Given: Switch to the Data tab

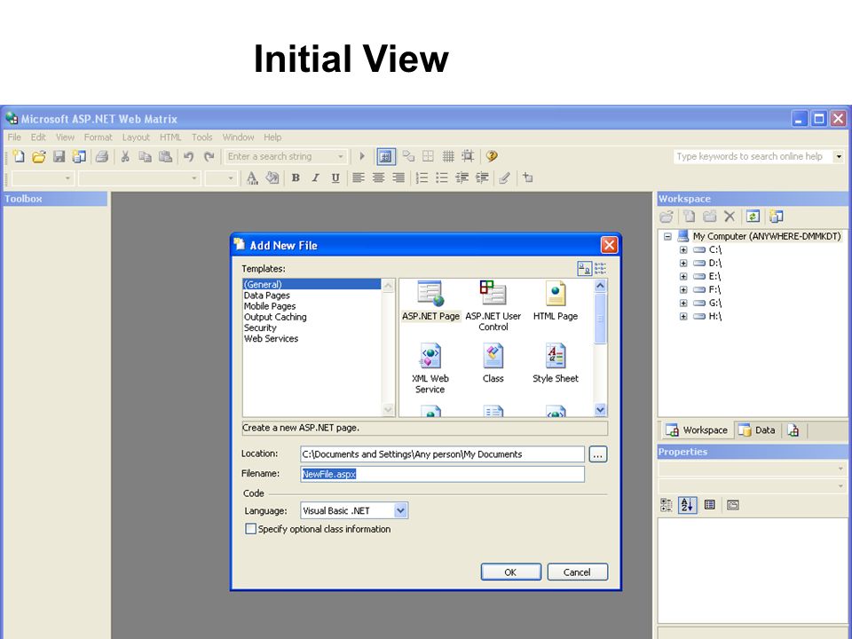Looking at the screenshot, I should 757,430.
